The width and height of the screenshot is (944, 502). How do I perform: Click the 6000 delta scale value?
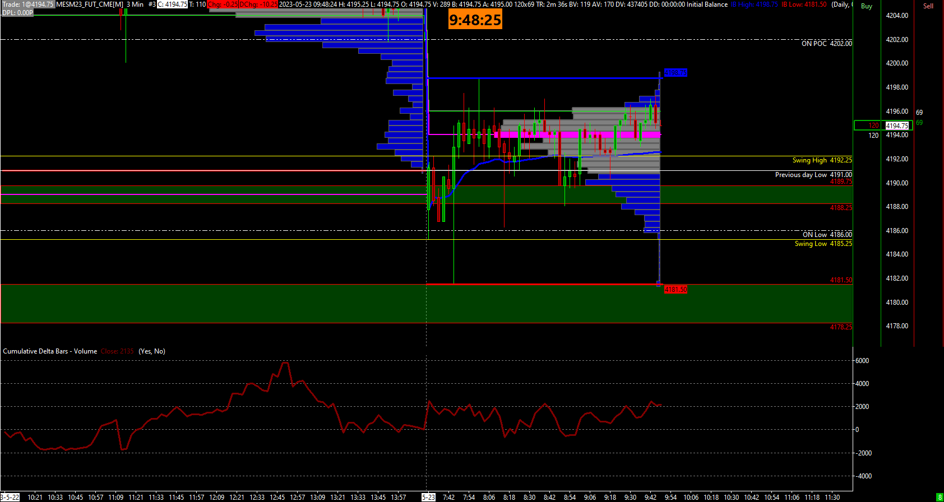[862, 361]
